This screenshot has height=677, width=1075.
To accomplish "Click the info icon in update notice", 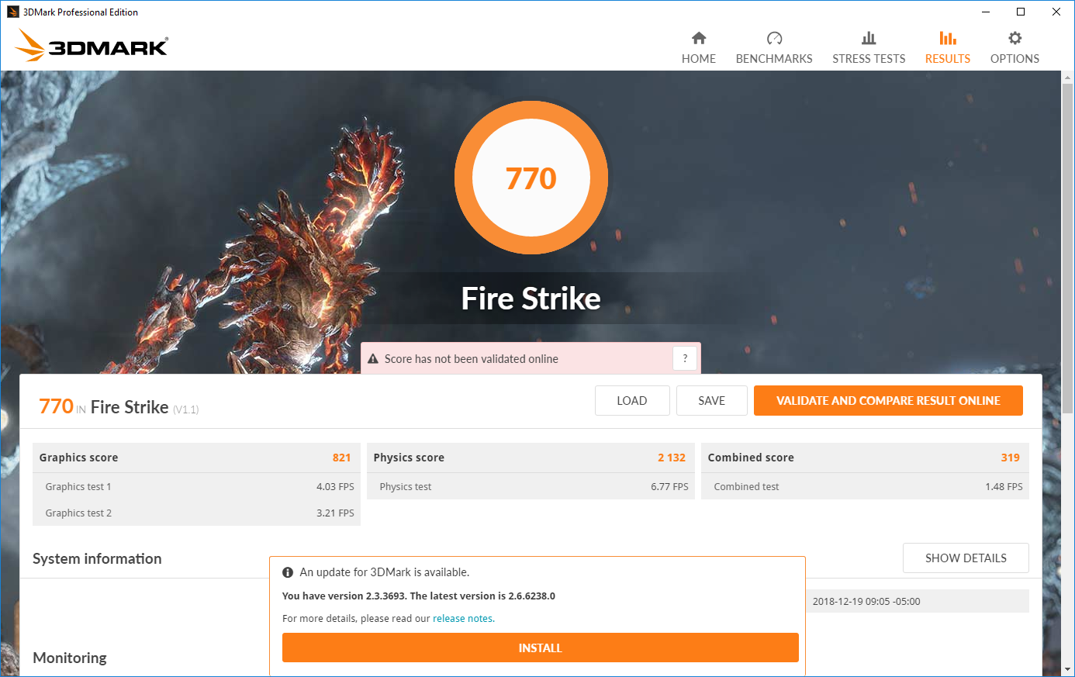I will tap(288, 572).
